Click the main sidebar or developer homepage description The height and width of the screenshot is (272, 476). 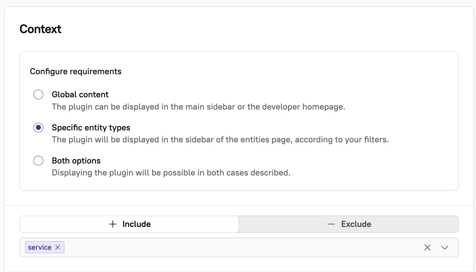pyautogui.click(x=198, y=107)
